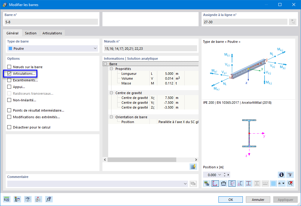
Task: Switch to the Général tab
Action: pyautogui.click(x=12, y=33)
